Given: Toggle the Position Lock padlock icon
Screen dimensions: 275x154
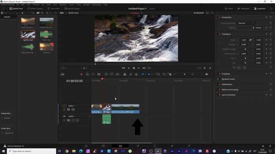Looking at the screenshot, I should click(136, 74).
